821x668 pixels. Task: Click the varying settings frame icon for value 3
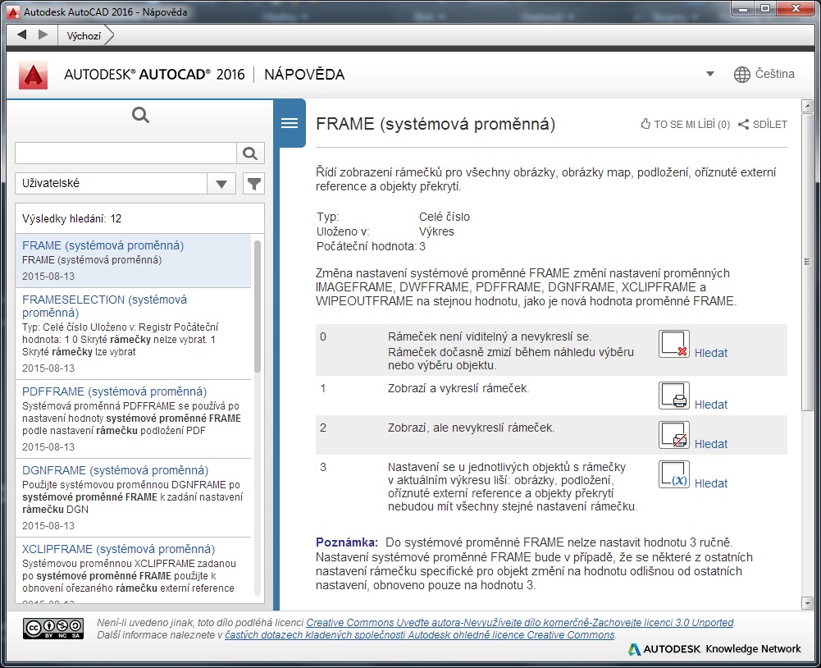point(673,475)
